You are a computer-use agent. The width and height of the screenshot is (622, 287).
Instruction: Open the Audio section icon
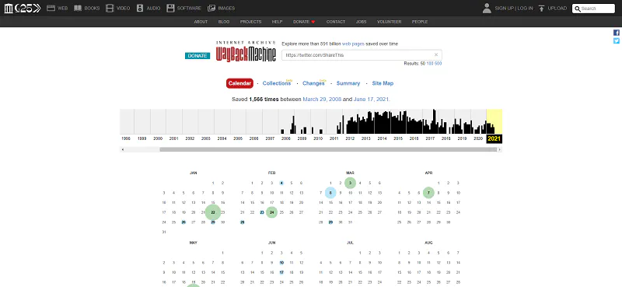coord(140,8)
